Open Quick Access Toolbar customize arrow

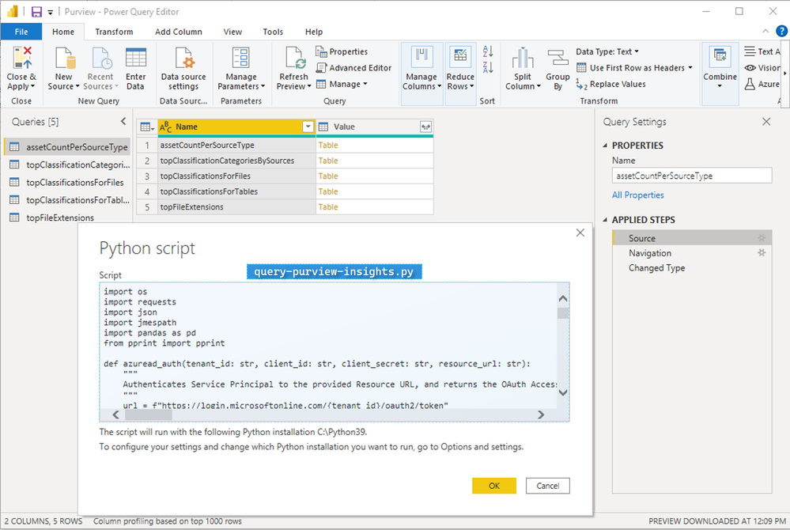51,12
